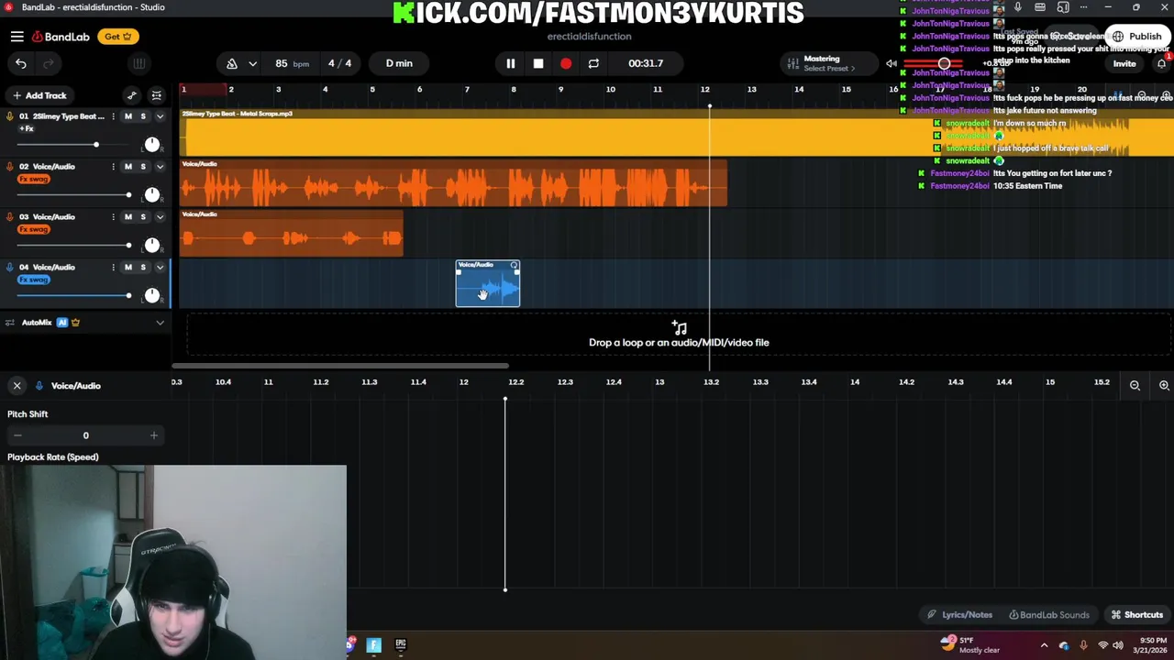Expand the AutoMix panel
The height and width of the screenshot is (660, 1174).
click(160, 323)
